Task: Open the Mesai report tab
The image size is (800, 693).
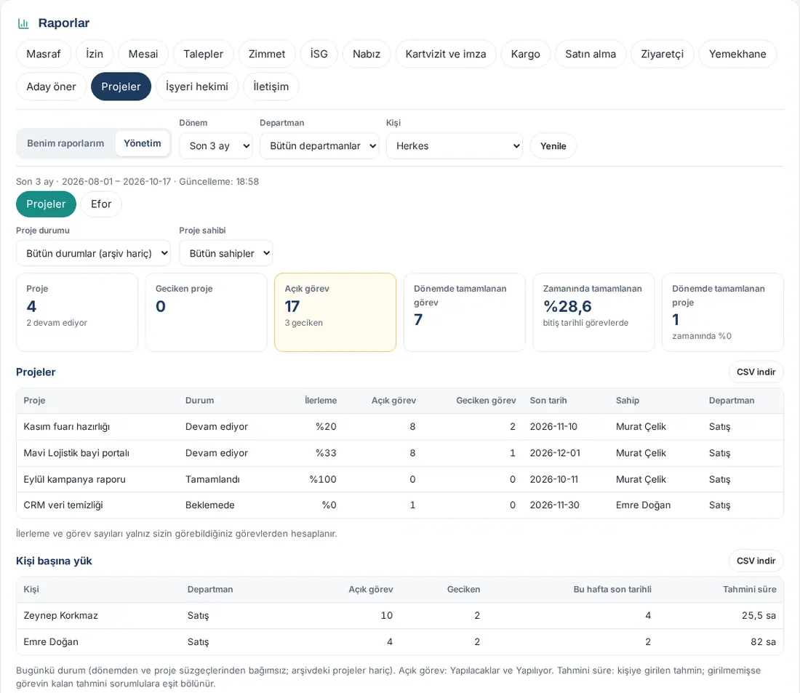Action: click(x=143, y=54)
